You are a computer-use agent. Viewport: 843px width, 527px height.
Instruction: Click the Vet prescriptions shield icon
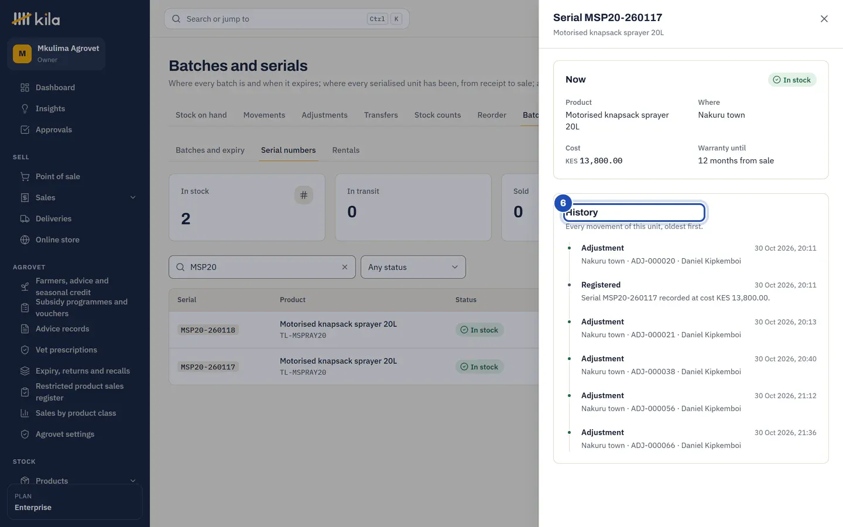25,350
